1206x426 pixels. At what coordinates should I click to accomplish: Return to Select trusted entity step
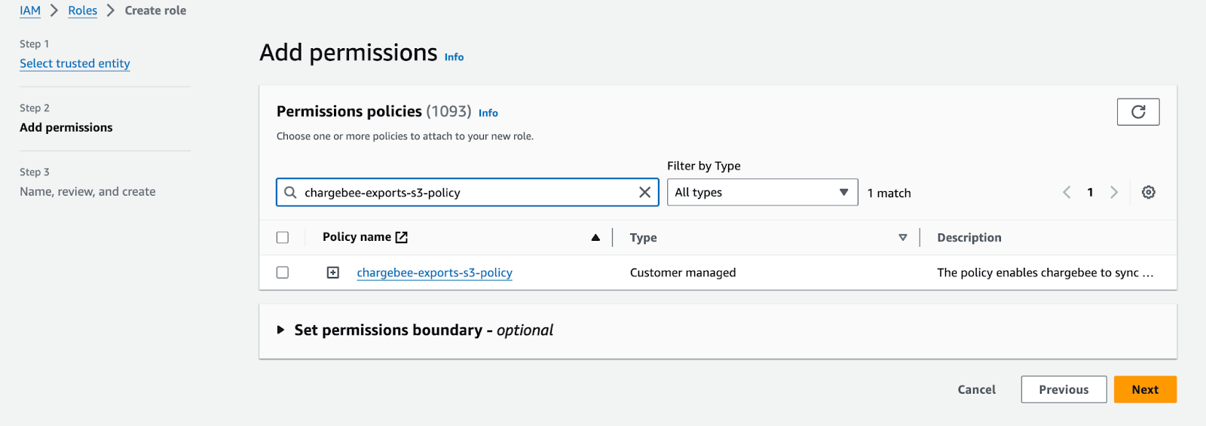tap(75, 63)
